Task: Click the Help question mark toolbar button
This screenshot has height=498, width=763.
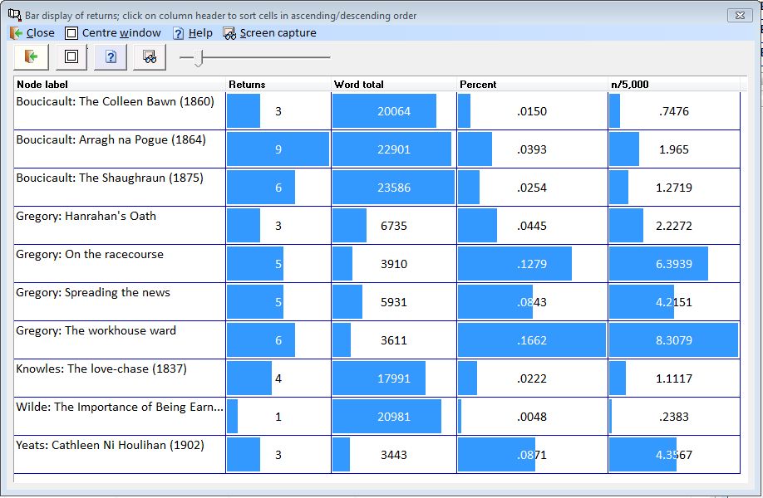Action: click(x=111, y=57)
